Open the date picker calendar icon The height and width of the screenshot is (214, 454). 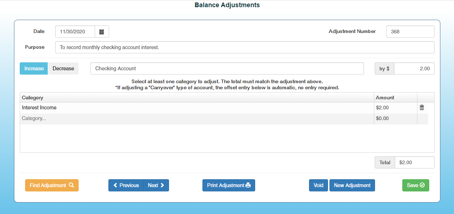point(102,32)
